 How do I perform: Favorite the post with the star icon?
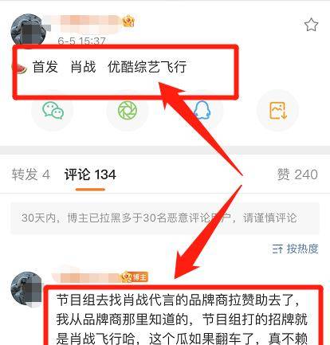coord(311,25)
